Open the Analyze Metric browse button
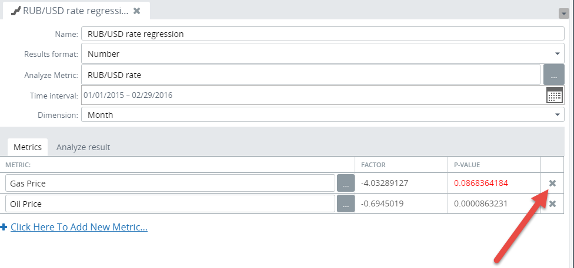This screenshot has height=268, width=574. pyautogui.click(x=553, y=75)
